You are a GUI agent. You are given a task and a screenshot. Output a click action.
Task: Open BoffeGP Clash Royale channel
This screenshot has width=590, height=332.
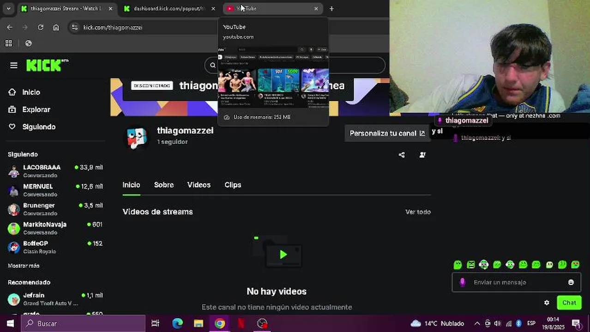[55, 247]
